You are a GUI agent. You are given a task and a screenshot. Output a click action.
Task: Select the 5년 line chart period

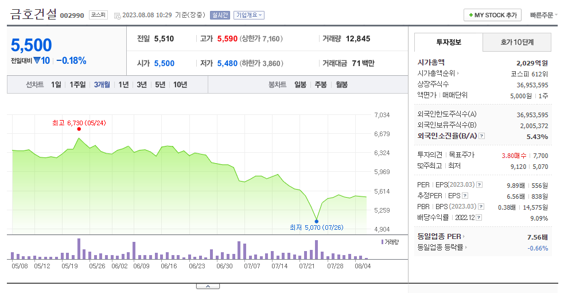pyautogui.click(x=160, y=84)
